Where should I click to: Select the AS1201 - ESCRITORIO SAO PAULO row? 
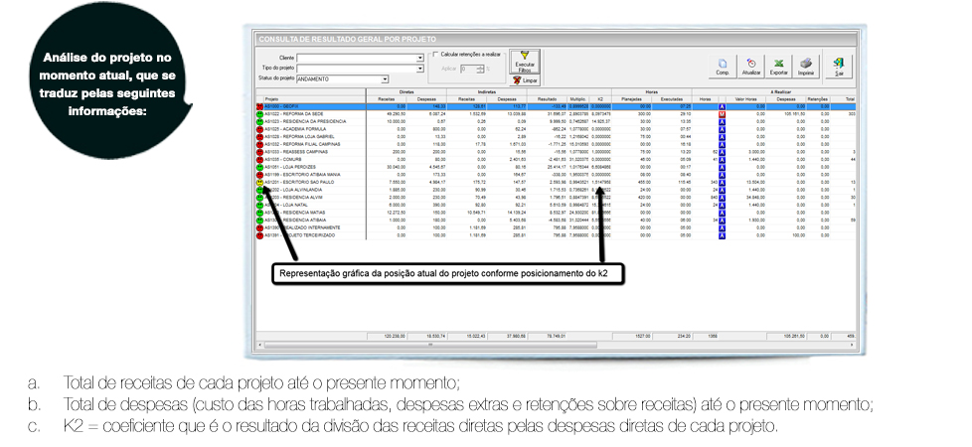(556, 183)
